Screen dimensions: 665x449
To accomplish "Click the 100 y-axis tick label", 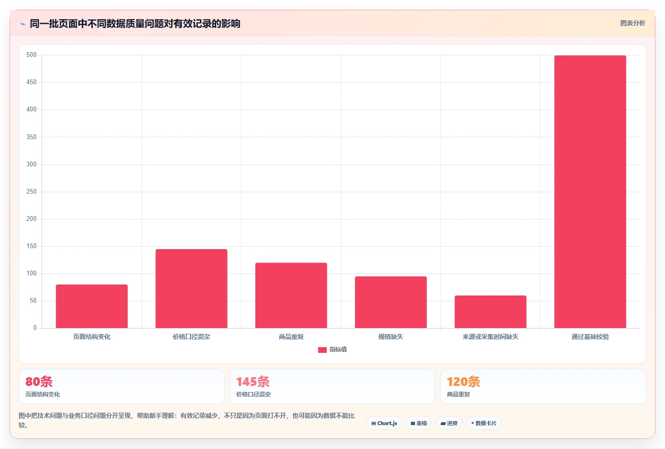I will point(32,273).
